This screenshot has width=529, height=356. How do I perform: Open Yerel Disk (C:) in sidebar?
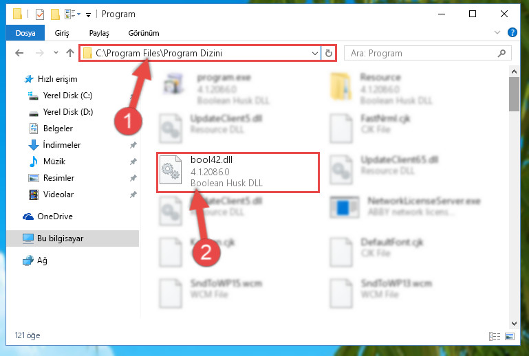point(67,96)
